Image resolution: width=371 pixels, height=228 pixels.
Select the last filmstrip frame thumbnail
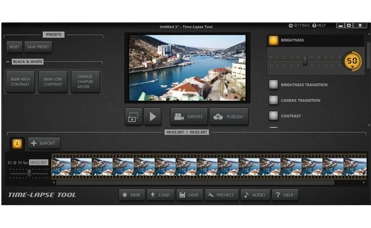pos(355,166)
